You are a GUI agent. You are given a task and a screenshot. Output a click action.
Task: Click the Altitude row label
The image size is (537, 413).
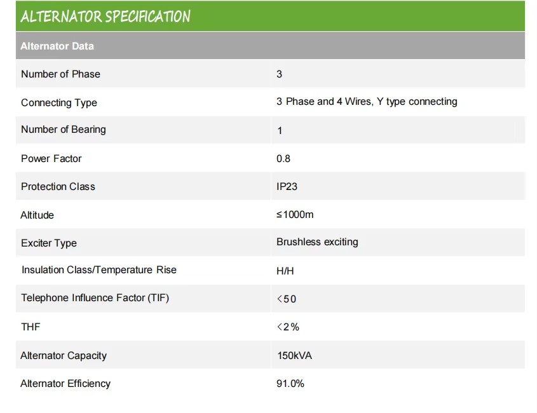pos(37,215)
